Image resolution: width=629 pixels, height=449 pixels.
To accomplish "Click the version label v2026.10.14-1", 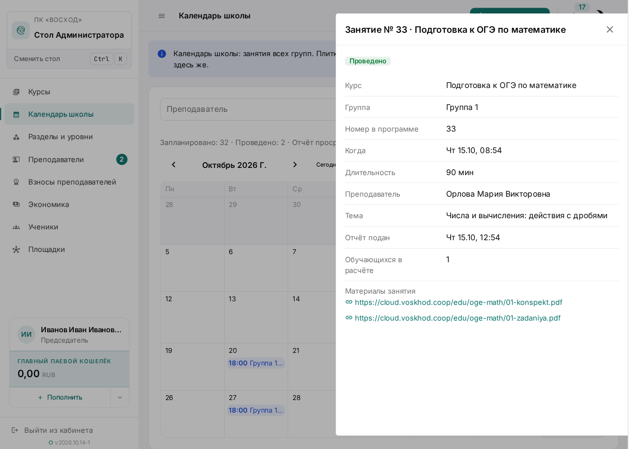I will point(72,442).
